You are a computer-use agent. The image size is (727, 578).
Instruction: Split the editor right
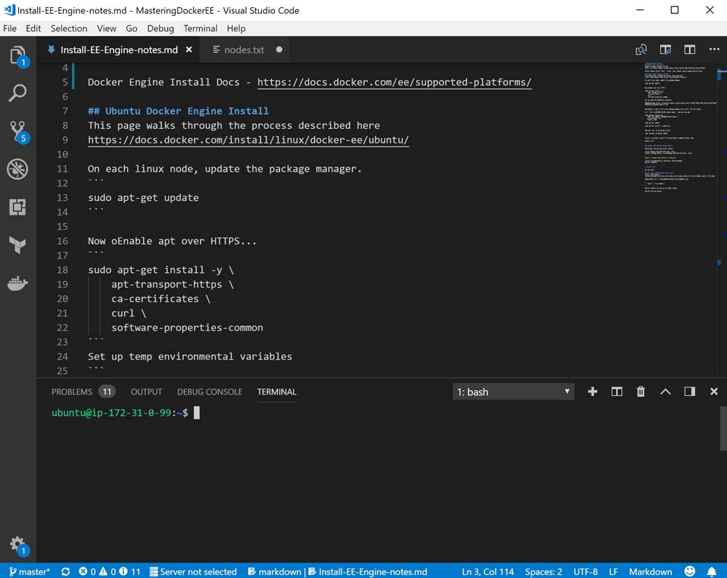(689, 50)
